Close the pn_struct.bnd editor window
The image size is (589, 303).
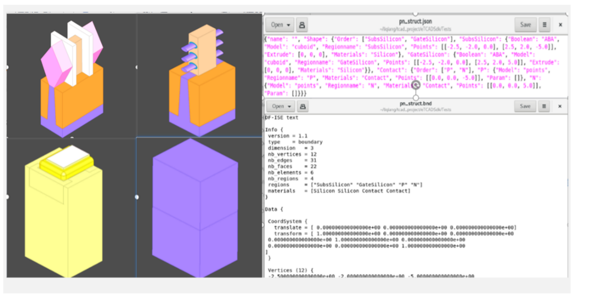pyautogui.click(x=560, y=106)
